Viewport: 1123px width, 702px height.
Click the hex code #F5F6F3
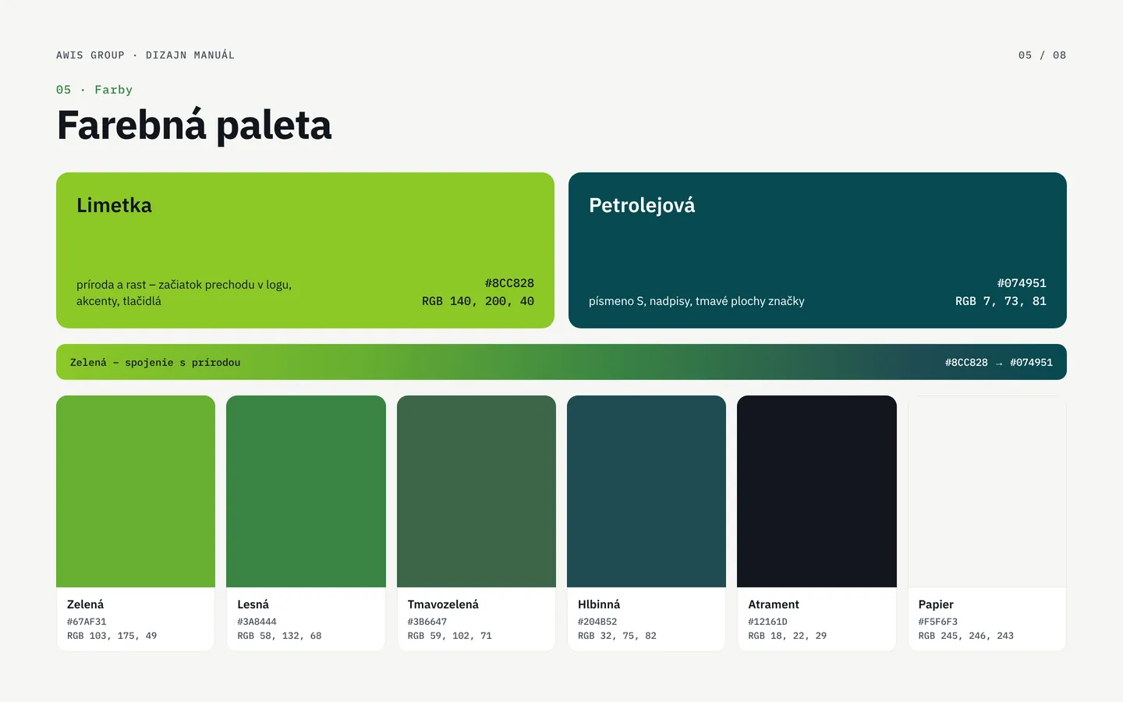pos(938,622)
